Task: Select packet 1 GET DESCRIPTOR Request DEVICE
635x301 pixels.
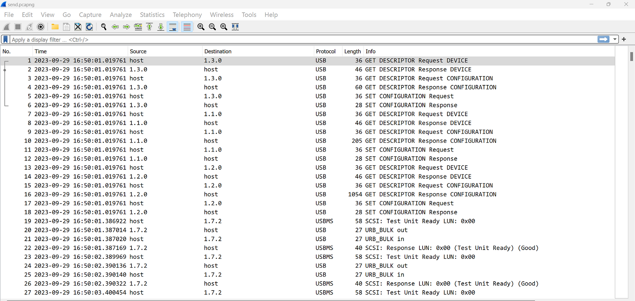Action: [307, 61]
